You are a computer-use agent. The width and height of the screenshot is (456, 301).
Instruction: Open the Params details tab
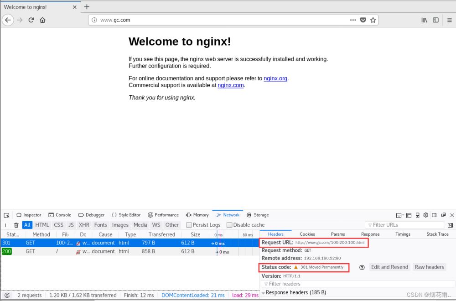tap(337, 234)
